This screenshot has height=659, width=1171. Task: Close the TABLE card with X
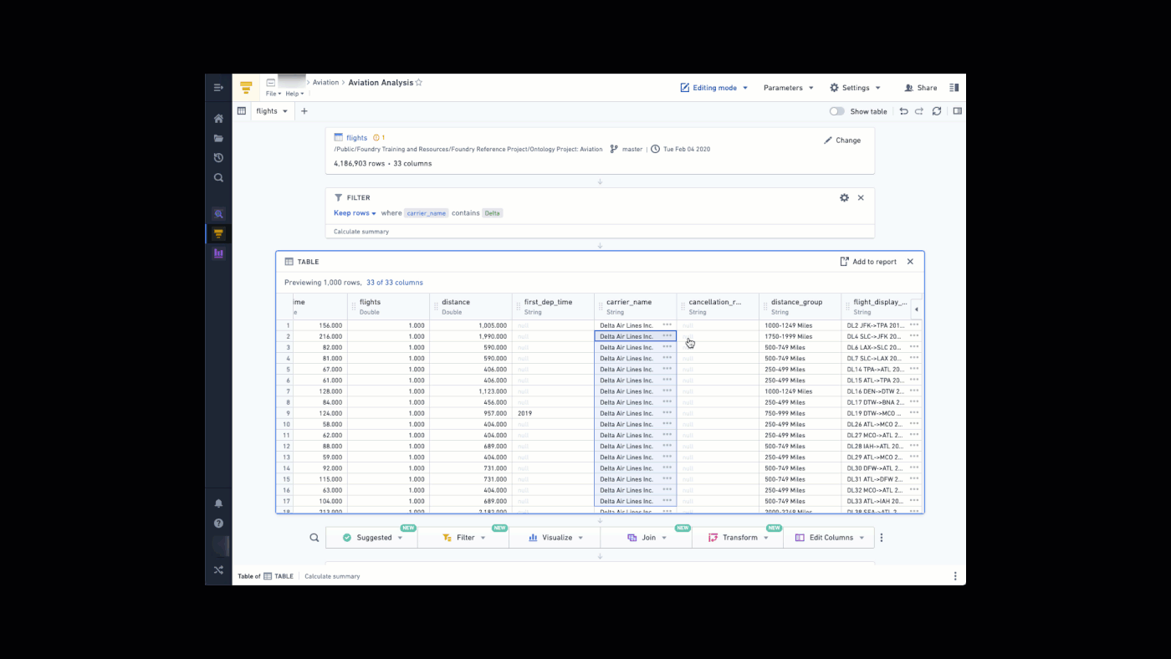coord(910,262)
